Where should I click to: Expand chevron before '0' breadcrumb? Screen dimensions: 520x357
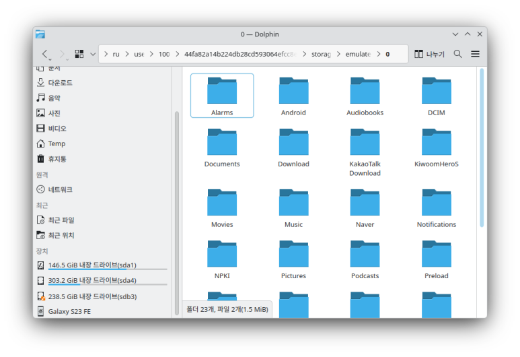click(x=378, y=54)
